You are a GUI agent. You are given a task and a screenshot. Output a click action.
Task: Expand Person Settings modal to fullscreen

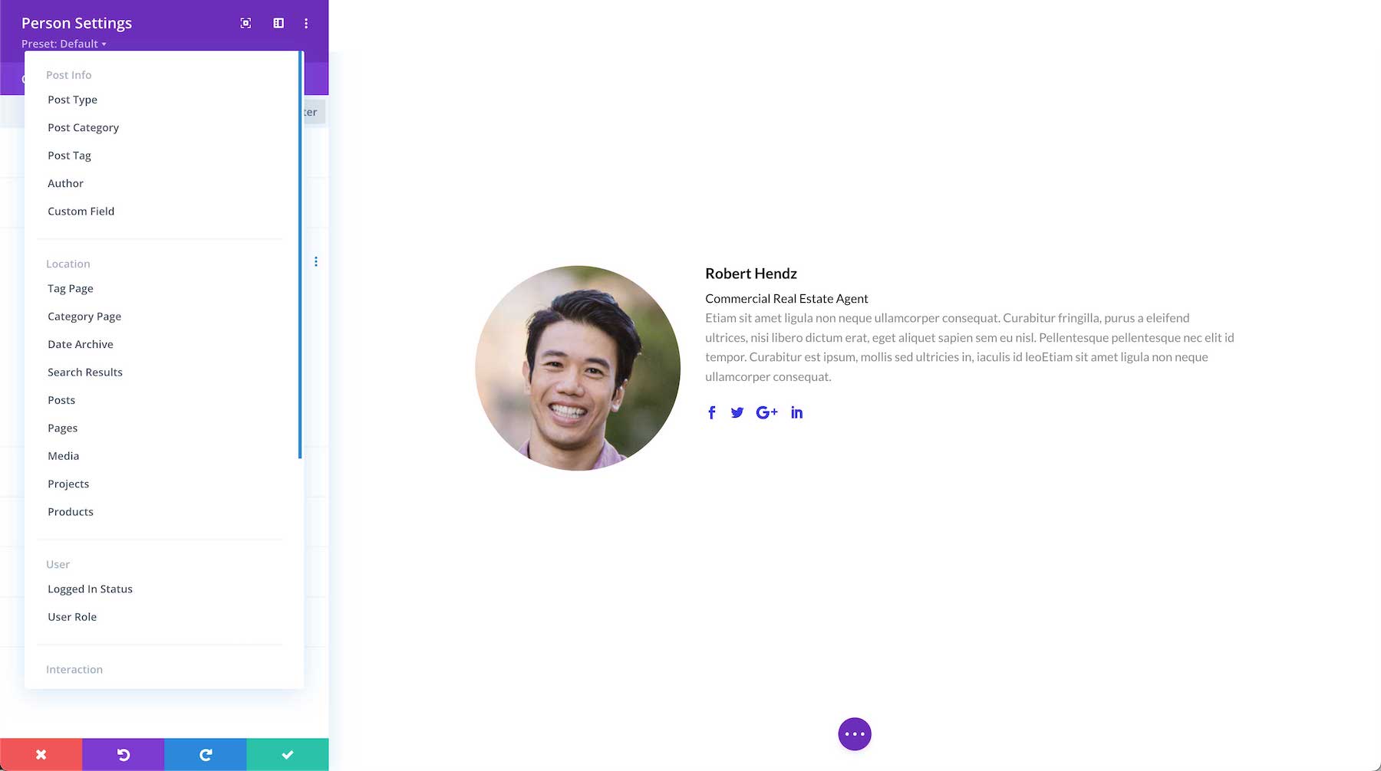pyautogui.click(x=245, y=23)
